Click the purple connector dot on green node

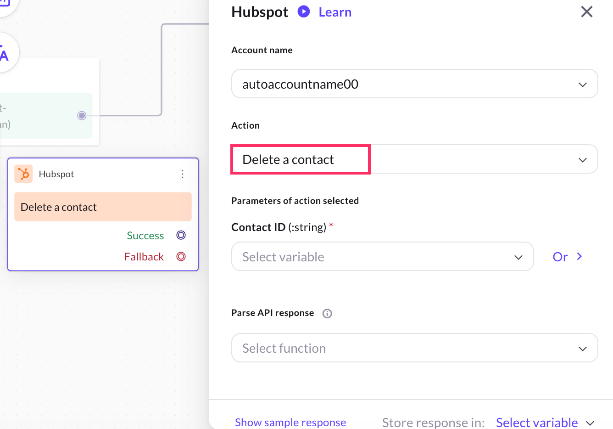point(82,115)
